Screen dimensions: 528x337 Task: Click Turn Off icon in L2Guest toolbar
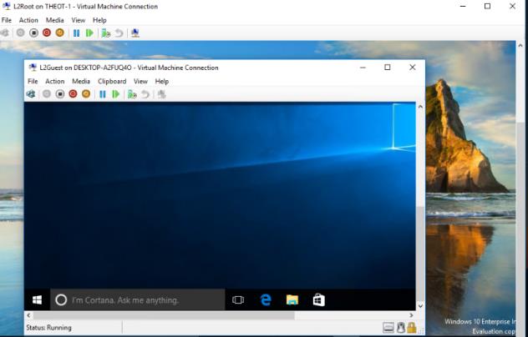tap(60, 94)
